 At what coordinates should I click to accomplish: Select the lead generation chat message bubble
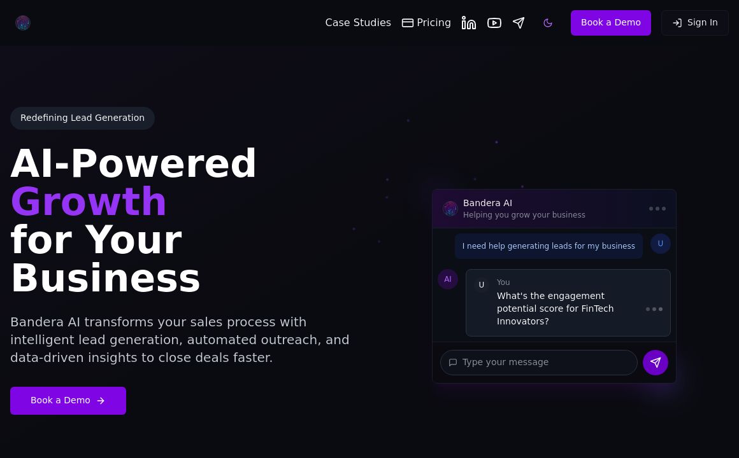pyautogui.click(x=549, y=246)
